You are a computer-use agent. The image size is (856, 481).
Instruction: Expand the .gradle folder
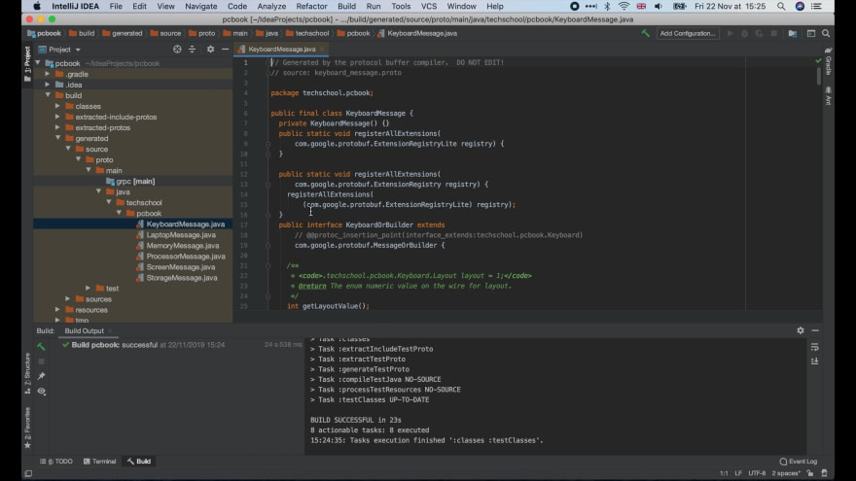point(48,74)
